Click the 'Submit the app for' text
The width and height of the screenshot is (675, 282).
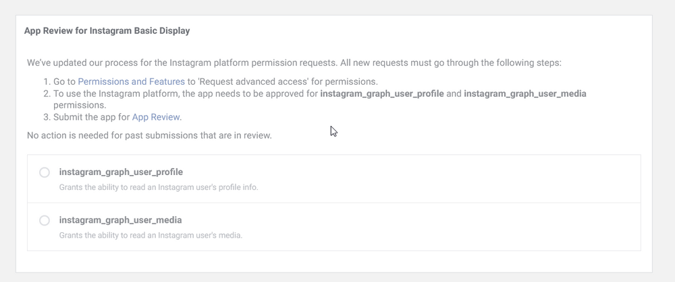(92, 116)
